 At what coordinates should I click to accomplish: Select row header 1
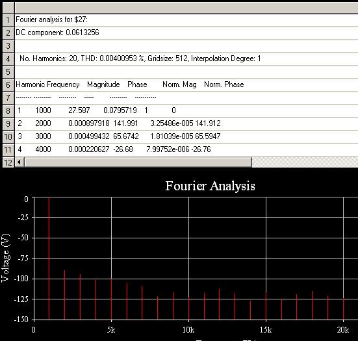click(8, 20)
